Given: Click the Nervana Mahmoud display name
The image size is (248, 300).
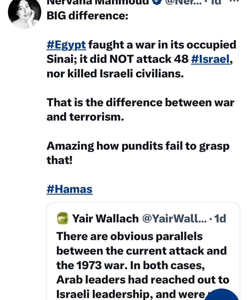Looking at the screenshot, I should pos(98,2).
